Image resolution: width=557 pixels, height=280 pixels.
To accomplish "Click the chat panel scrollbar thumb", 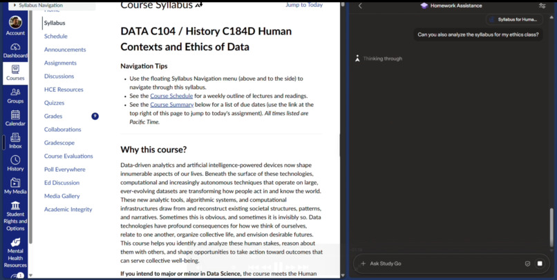I will 551,227.
